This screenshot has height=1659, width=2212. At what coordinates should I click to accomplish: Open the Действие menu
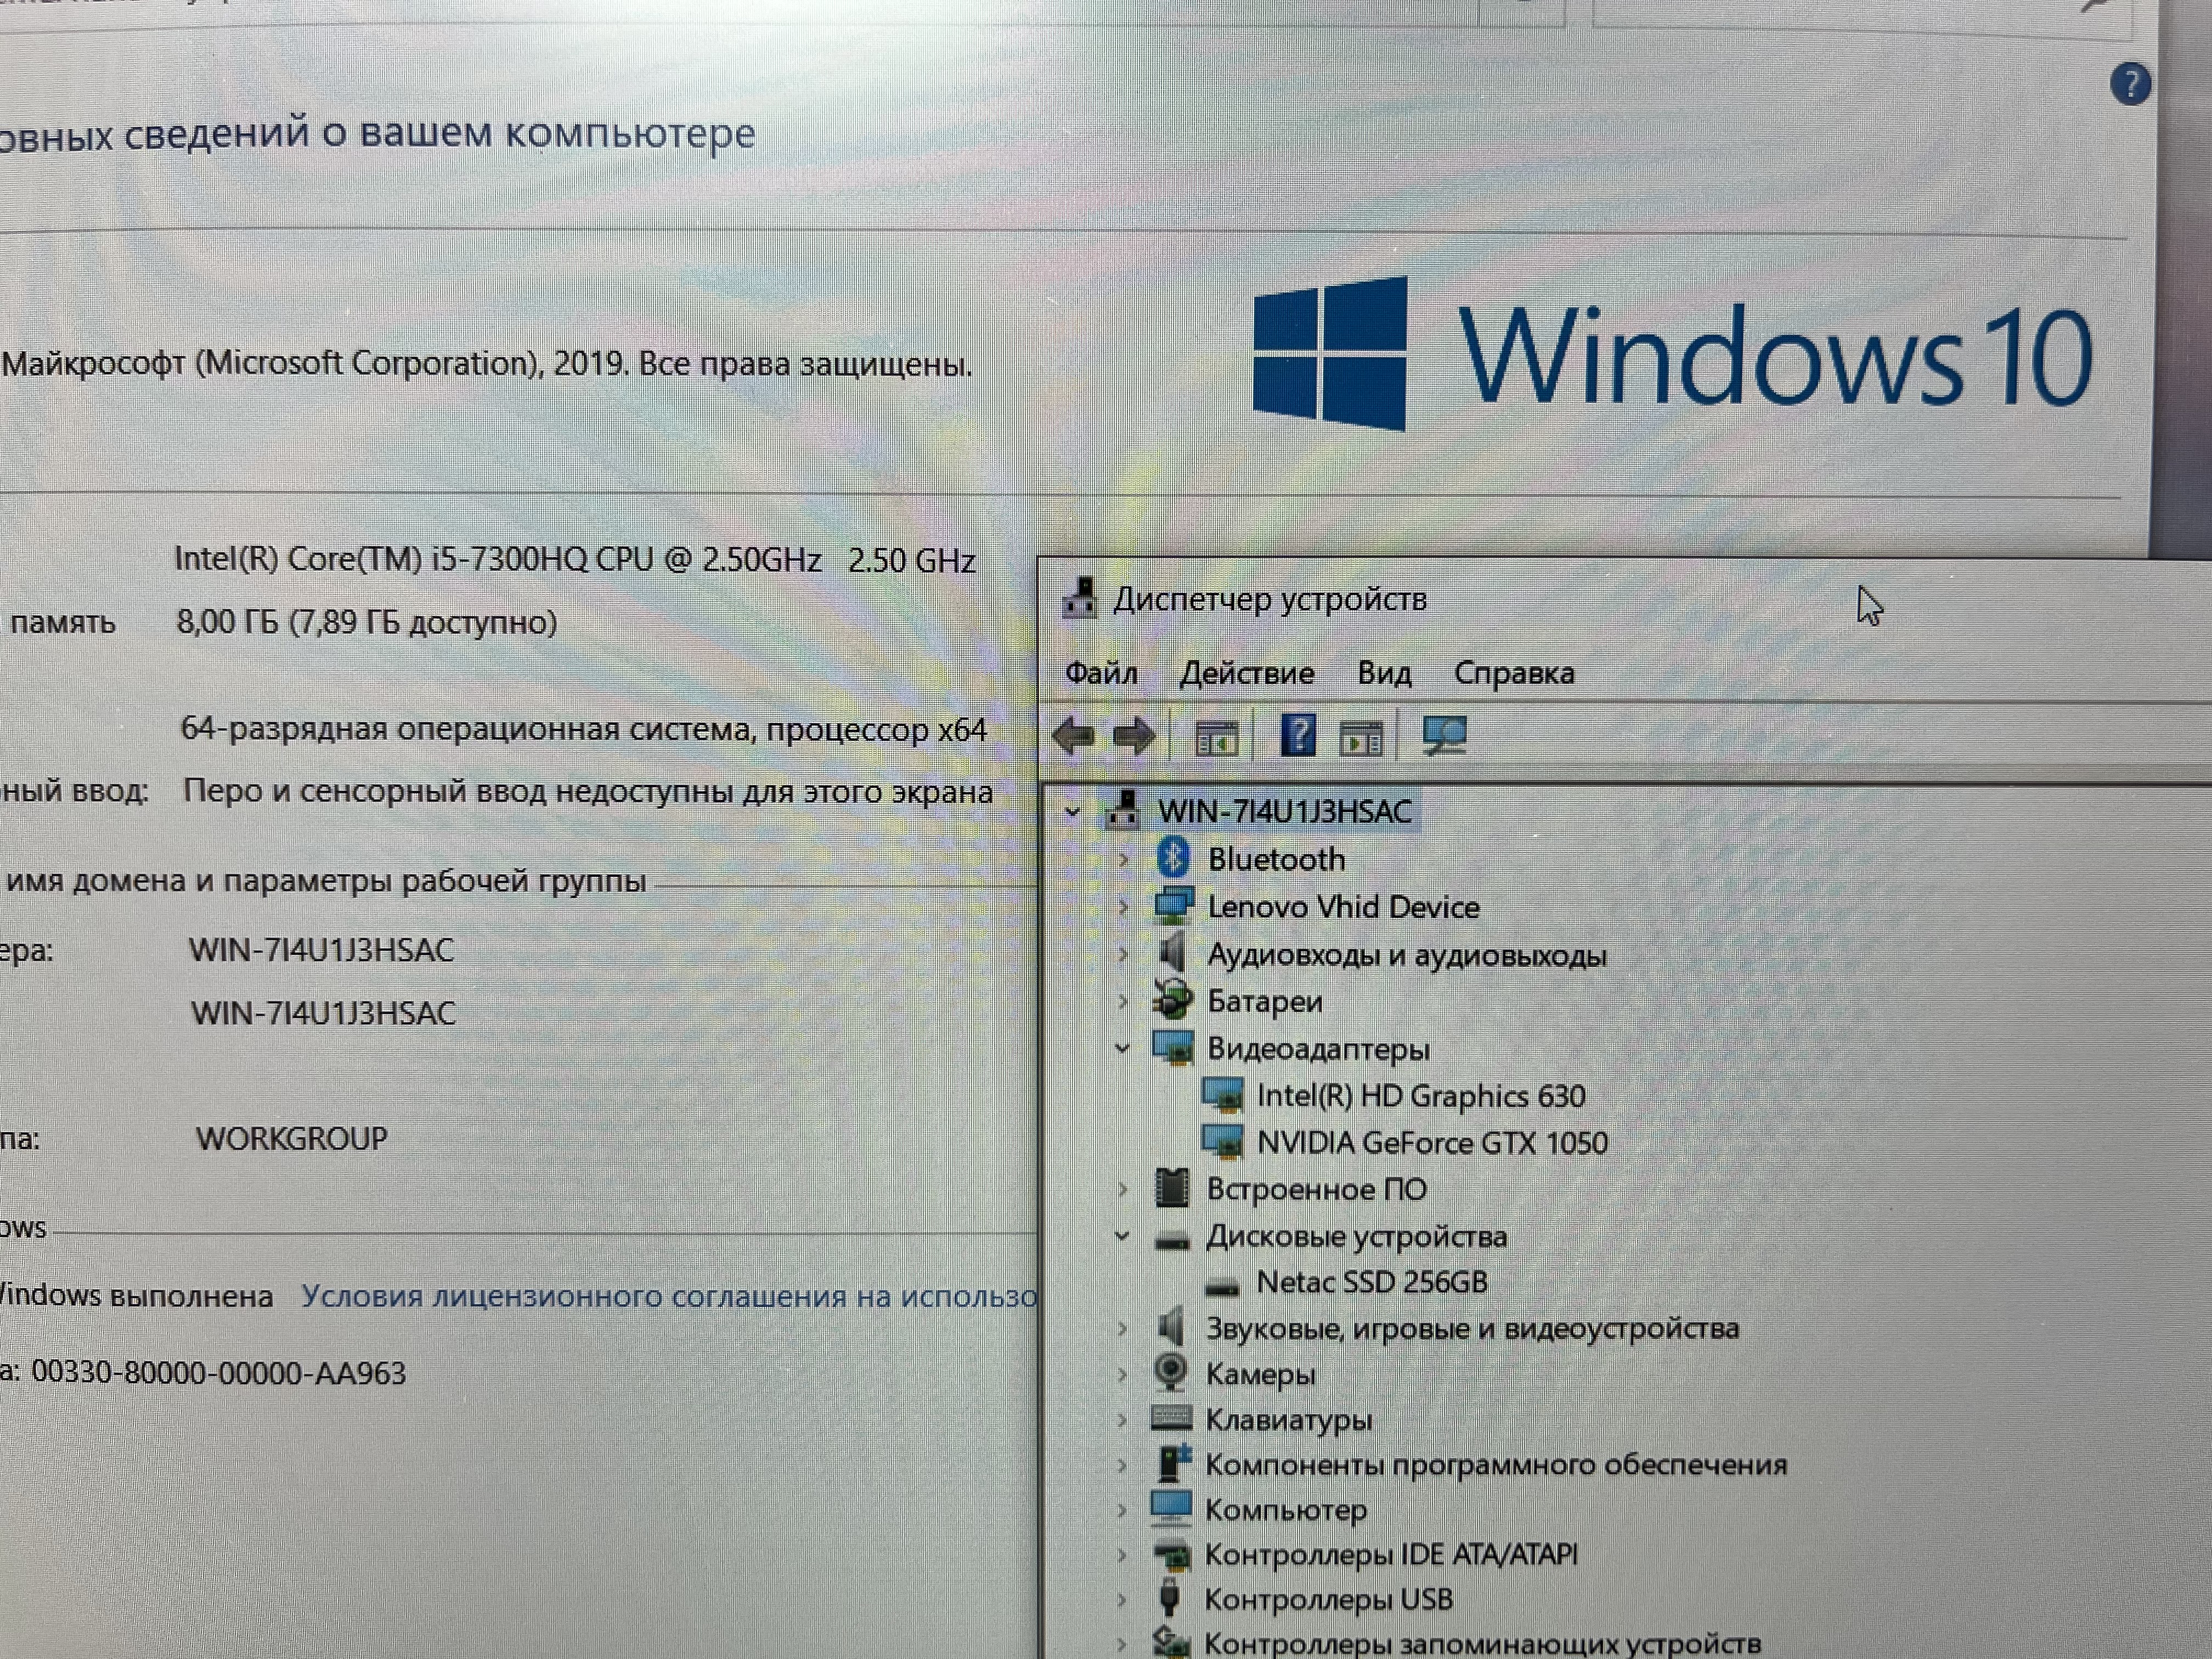pos(1246,673)
